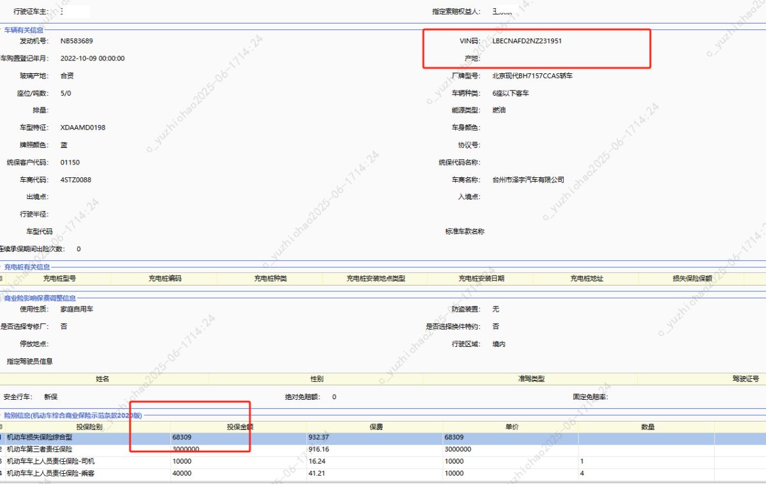Click the engine number NB583689 field

point(77,41)
